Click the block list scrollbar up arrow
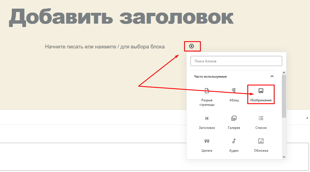The width and height of the screenshot is (310, 172). tap(284, 73)
